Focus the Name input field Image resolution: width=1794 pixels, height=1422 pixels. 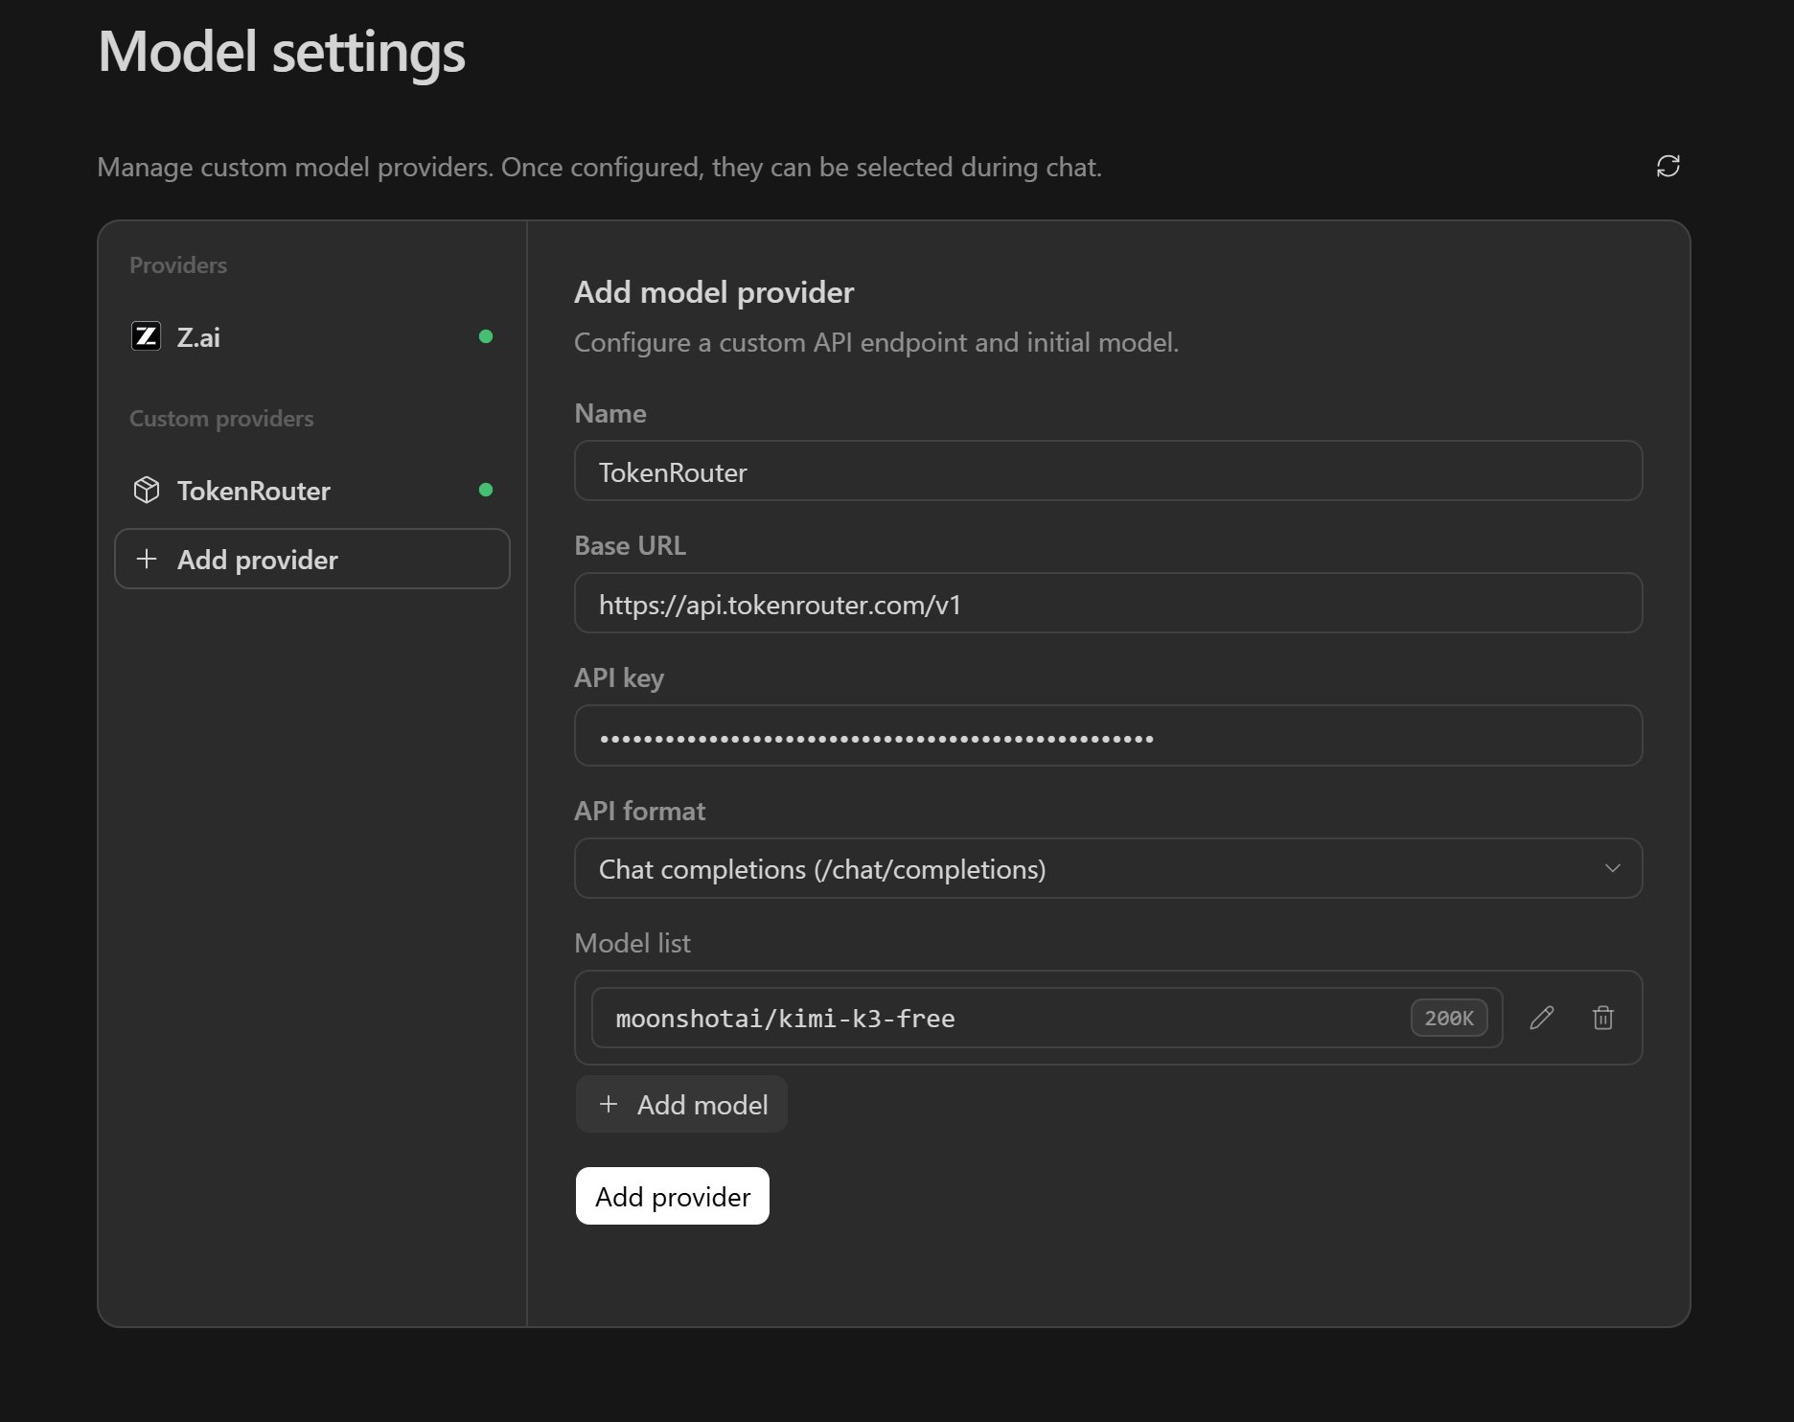tap(1108, 470)
